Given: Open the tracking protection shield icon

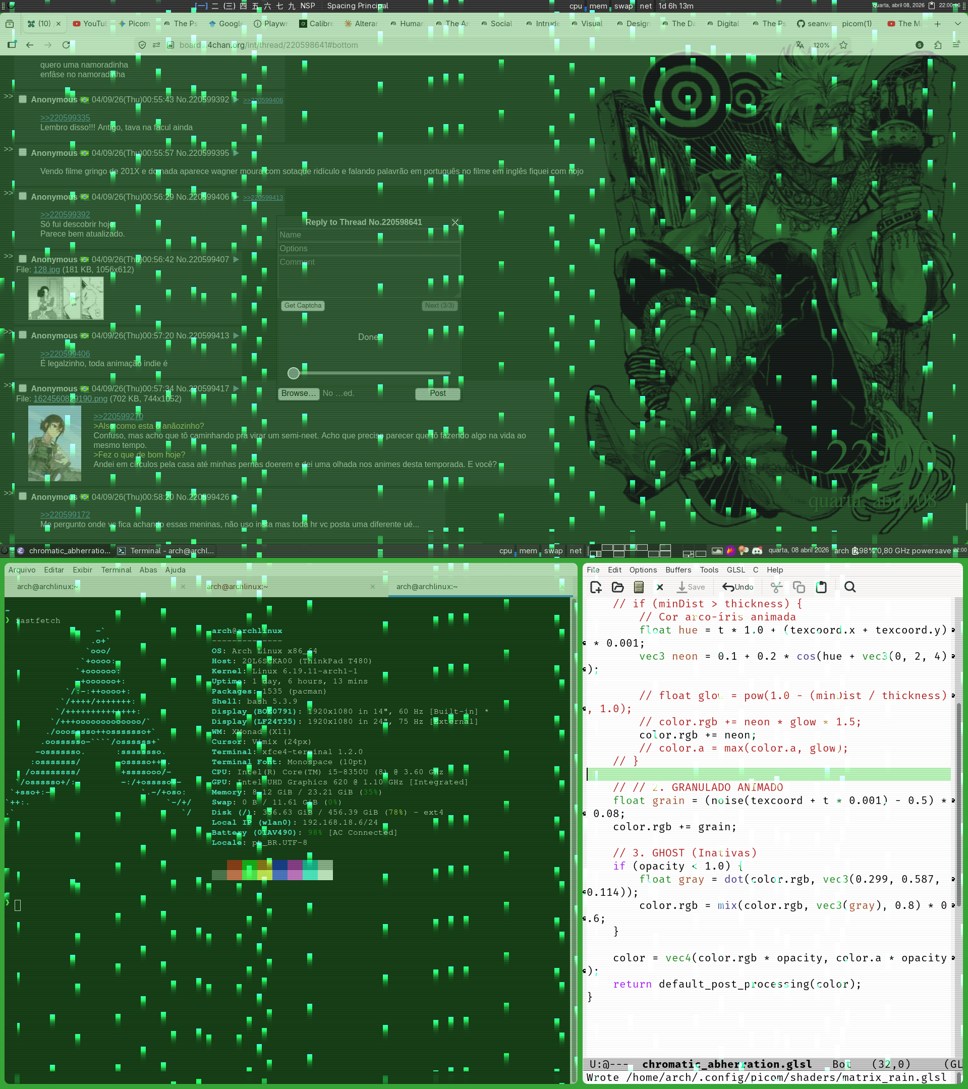Looking at the screenshot, I should click(142, 45).
